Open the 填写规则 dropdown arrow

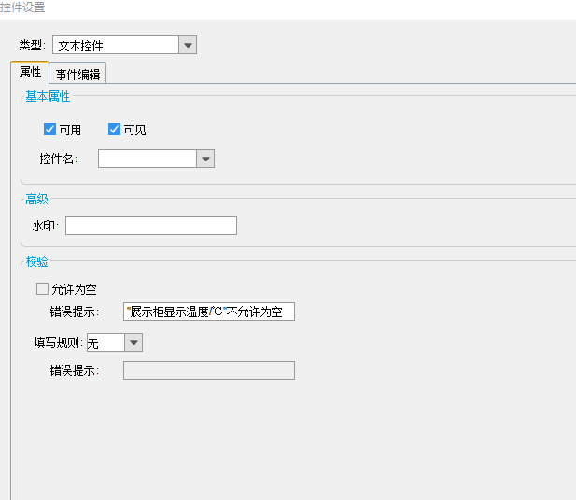coord(133,342)
